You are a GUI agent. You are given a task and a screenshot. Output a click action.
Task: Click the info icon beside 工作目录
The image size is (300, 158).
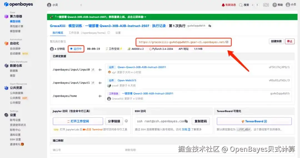point(109,33)
